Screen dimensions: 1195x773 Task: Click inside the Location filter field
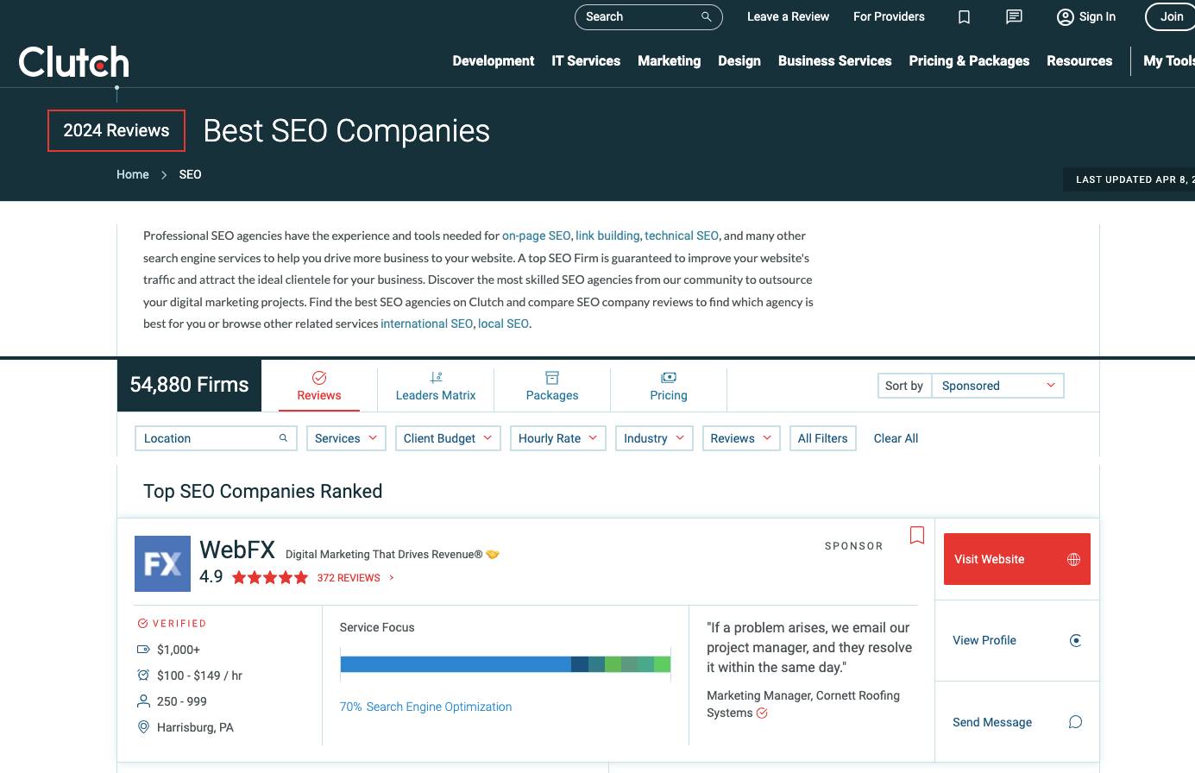[x=216, y=438]
